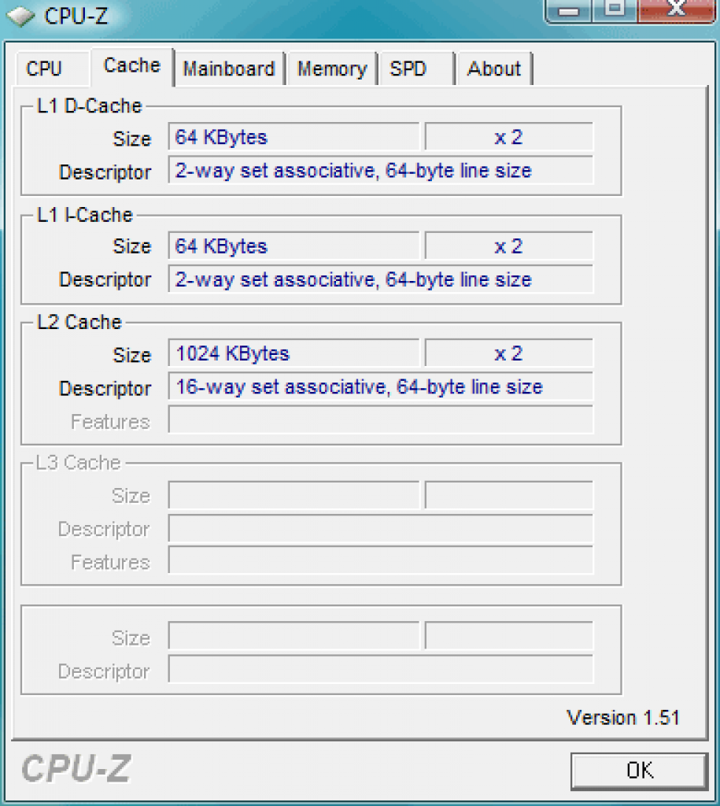
Task: Click the Version 1.51 text
Action: 623,718
